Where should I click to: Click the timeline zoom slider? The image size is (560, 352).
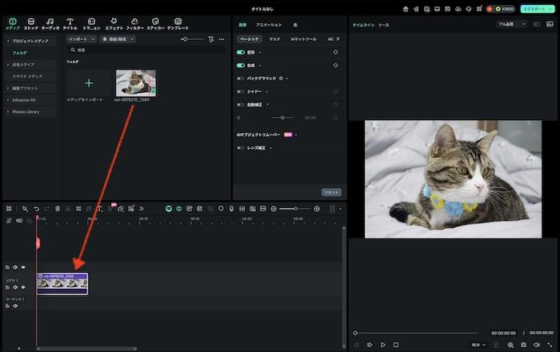pyautogui.click(x=294, y=209)
